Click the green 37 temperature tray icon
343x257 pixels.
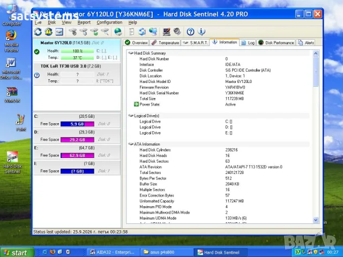pos(297,252)
